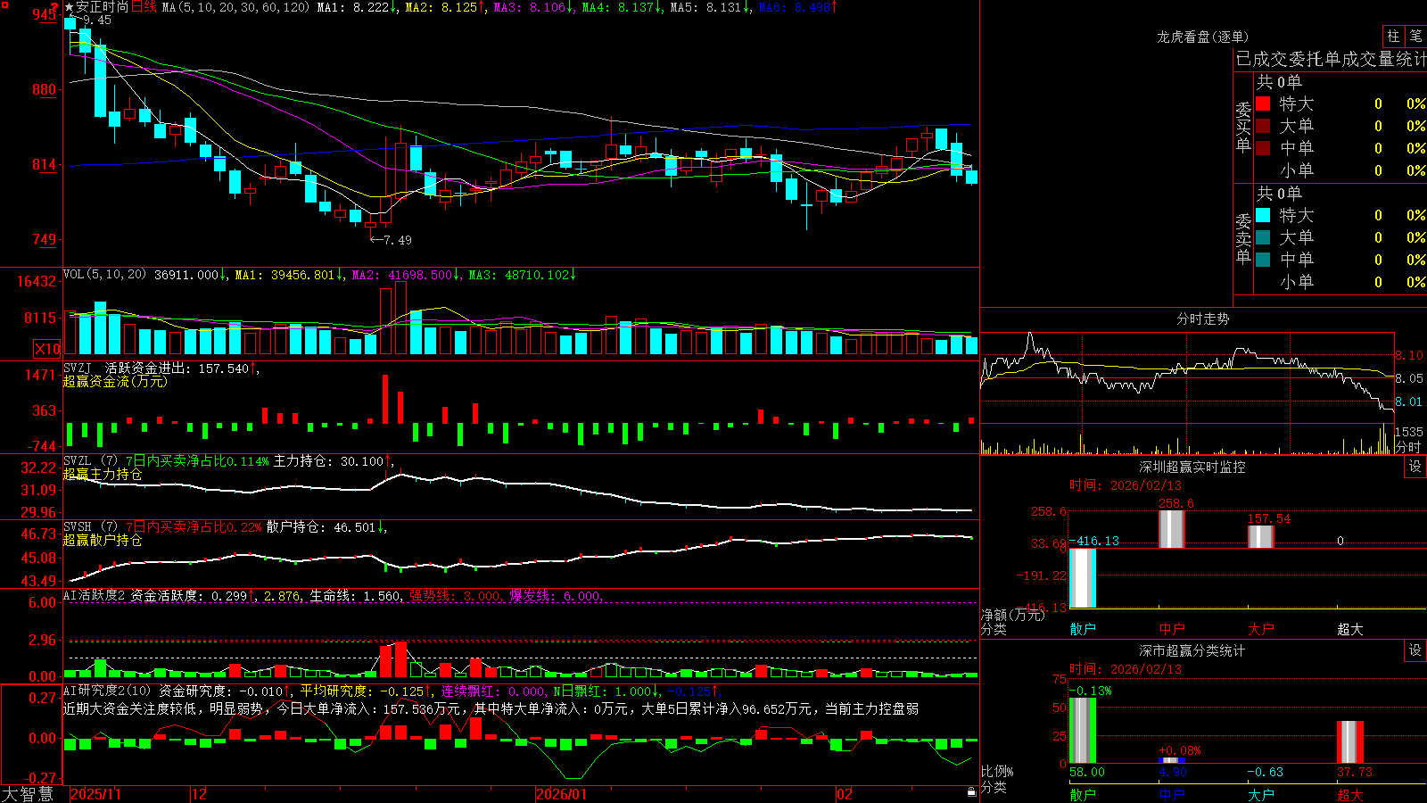Click the SVZL (7) indicator name

(x=90, y=461)
